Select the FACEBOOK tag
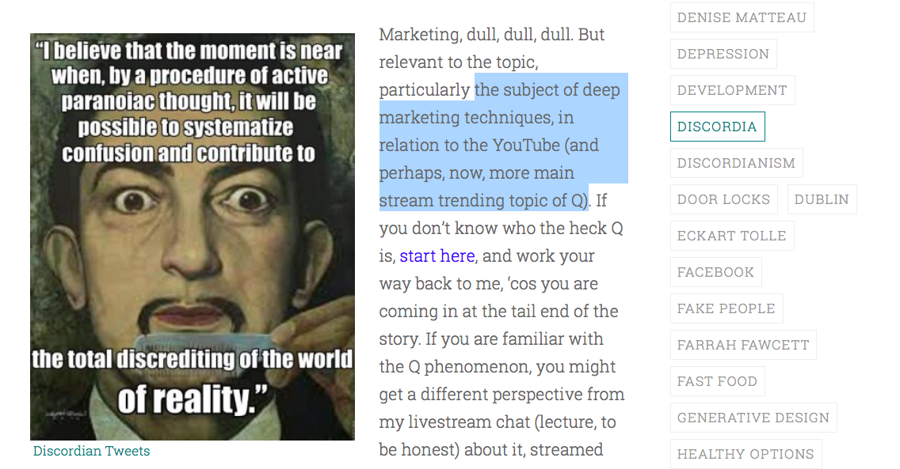 pyautogui.click(x=715, y=272)
